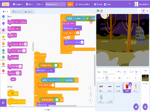Open the Looks blocks category
The width and height of the screenshot is (150, 112).
(3, 24)
